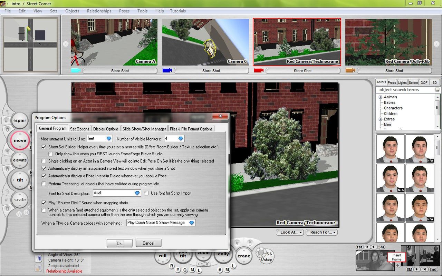Viewport: 442px width, 276px height.
Task: Open Measurement Units feet dropdown
Action: point(99,139)
